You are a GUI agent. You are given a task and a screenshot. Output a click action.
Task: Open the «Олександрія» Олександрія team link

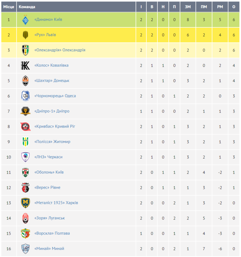pyautogui.click(x=60, y=50)
